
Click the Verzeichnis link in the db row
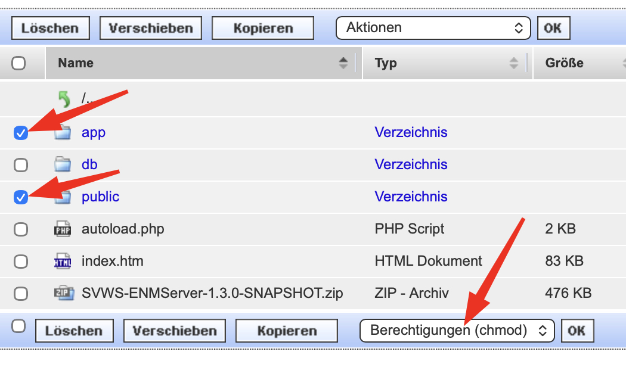411,164
